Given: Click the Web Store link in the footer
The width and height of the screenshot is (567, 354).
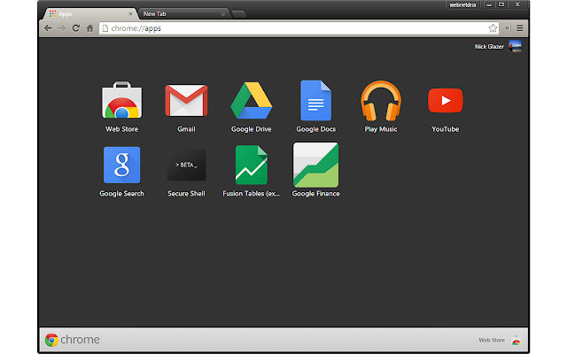Looking at the screenshot, I should 492,340.
